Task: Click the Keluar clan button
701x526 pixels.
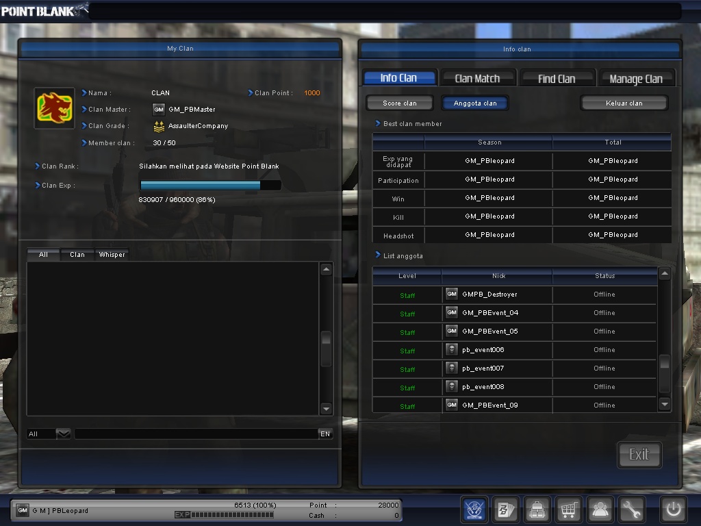Action: pos(624,103)
